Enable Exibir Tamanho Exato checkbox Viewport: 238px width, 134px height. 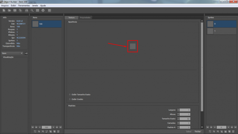click(x=70, y=95)
